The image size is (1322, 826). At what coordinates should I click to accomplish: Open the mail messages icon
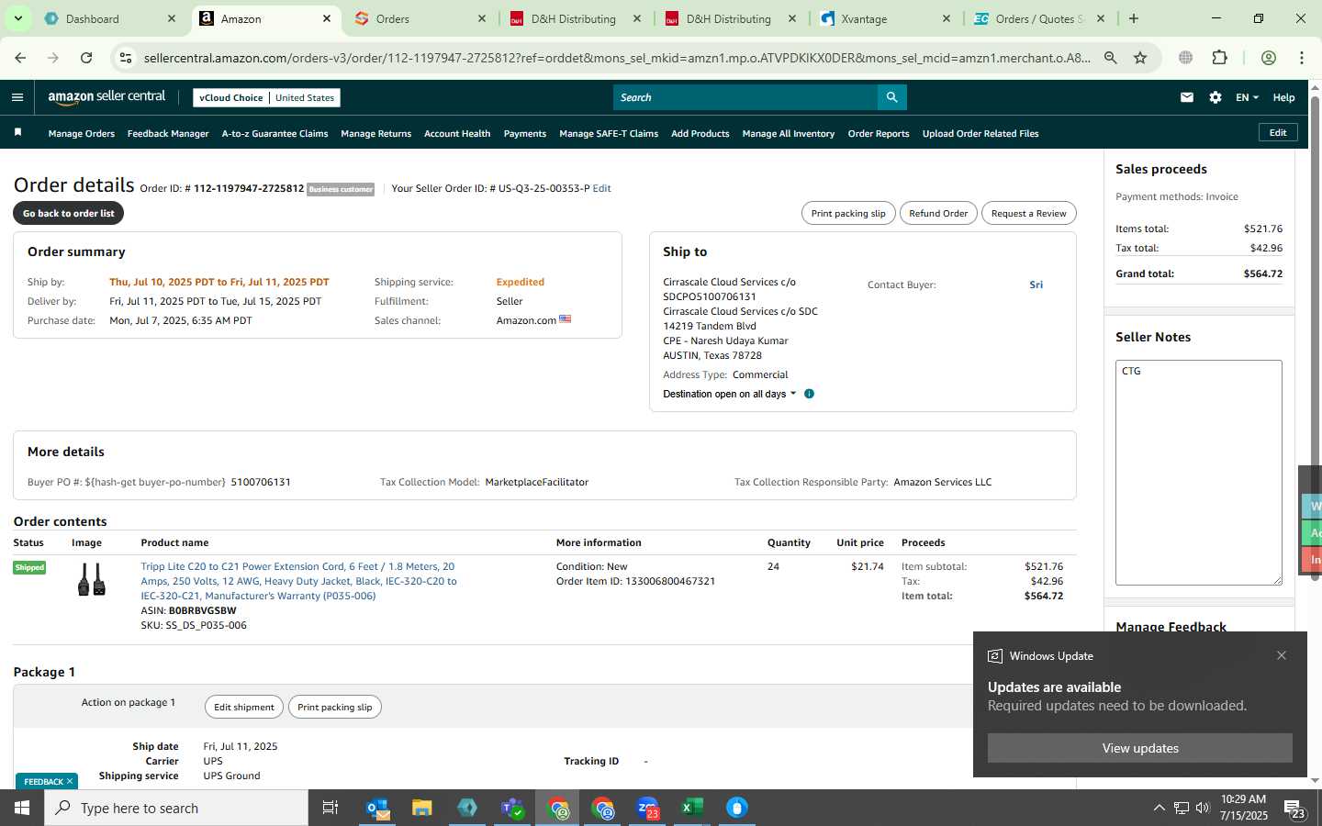pos(1187,97)
